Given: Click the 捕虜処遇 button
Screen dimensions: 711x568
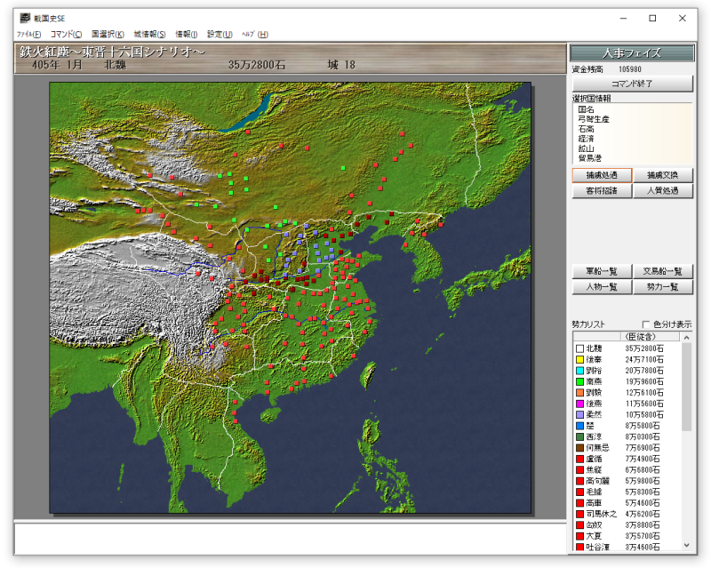Looking at the screenshot, I should (602, 176).
